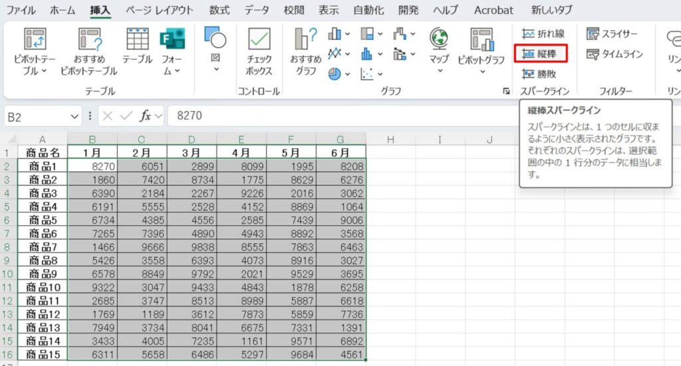Open Recommended PivotTables (おすすめピボットテーブル)

pos(89,51)
